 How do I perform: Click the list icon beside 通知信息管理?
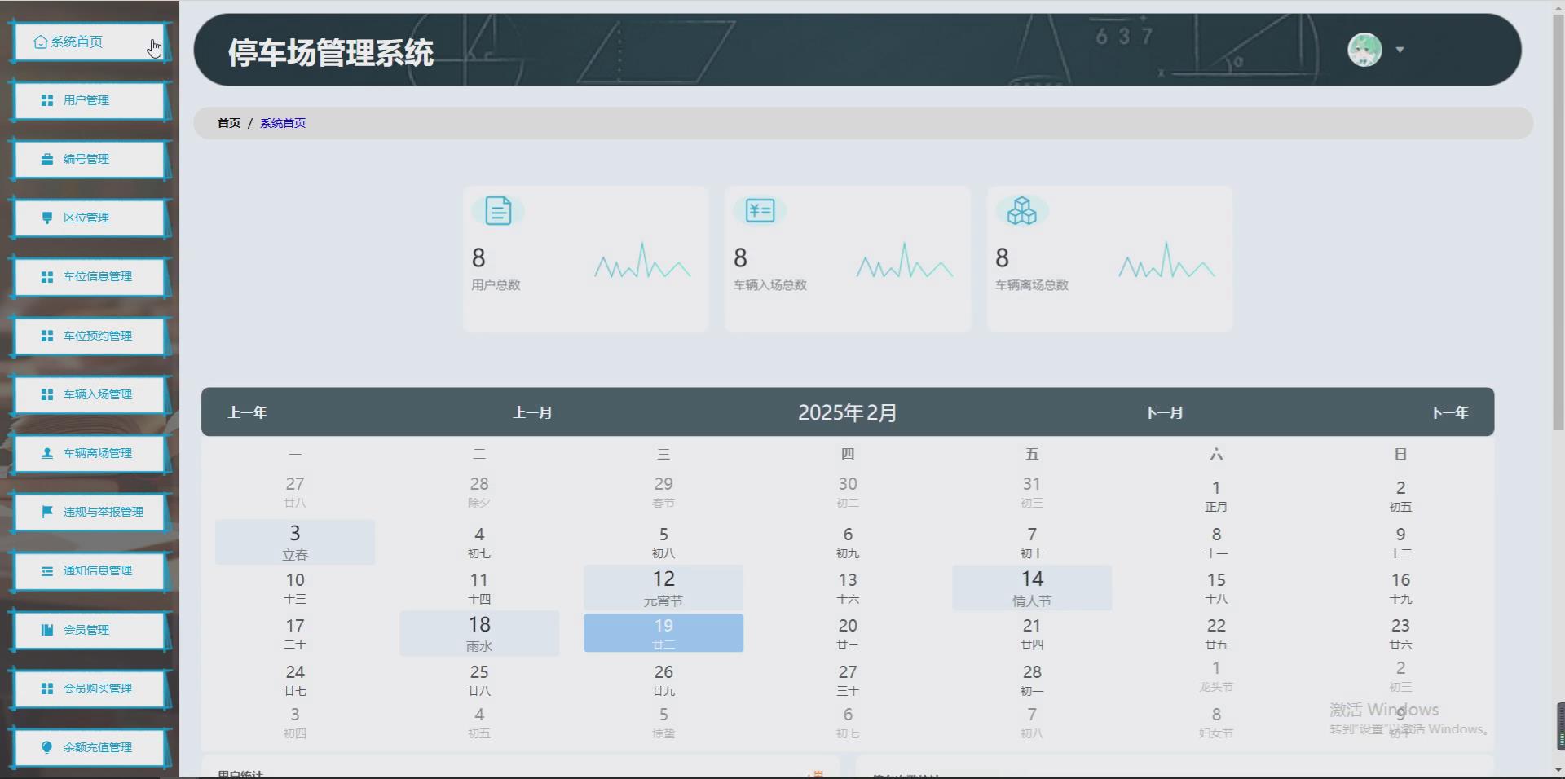point(47,570)
